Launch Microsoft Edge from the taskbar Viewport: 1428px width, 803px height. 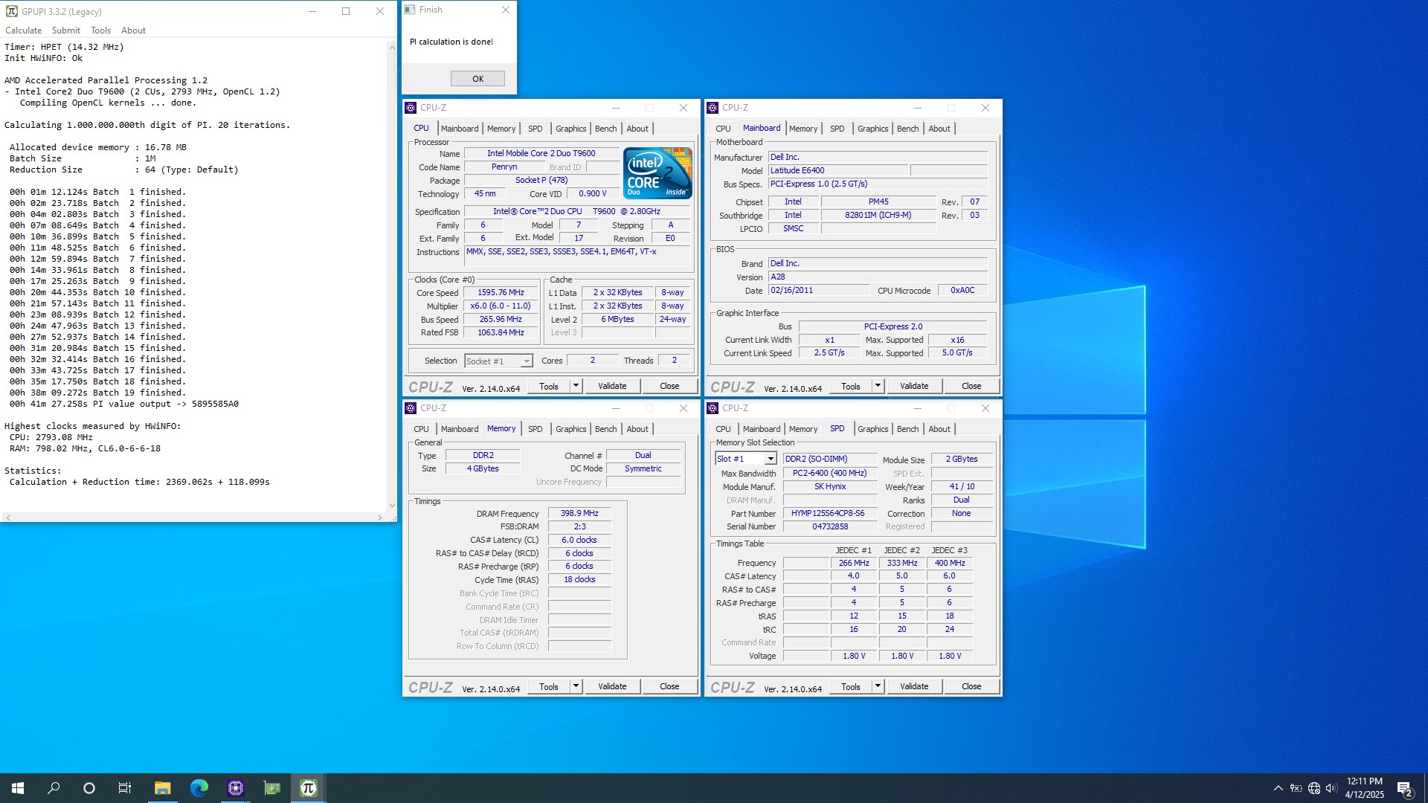[199, 788]
